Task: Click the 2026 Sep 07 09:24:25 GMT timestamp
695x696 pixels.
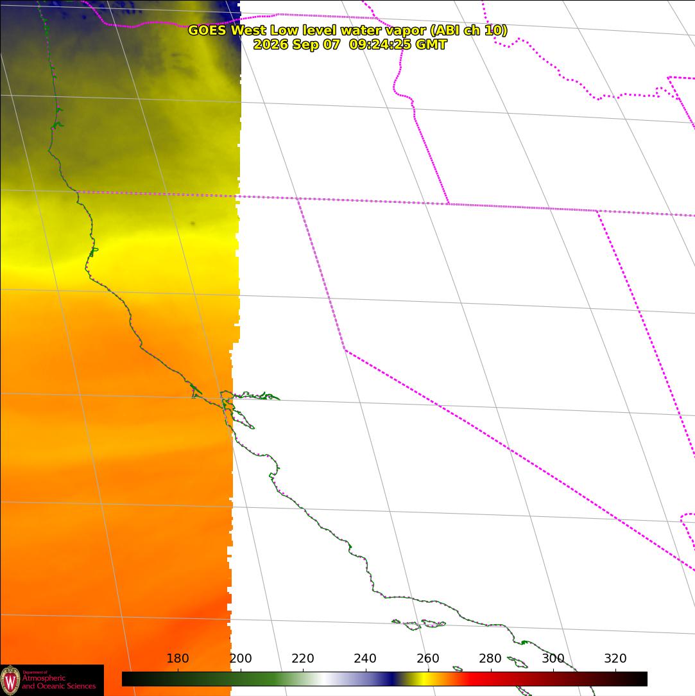Action: click(350, 44)
